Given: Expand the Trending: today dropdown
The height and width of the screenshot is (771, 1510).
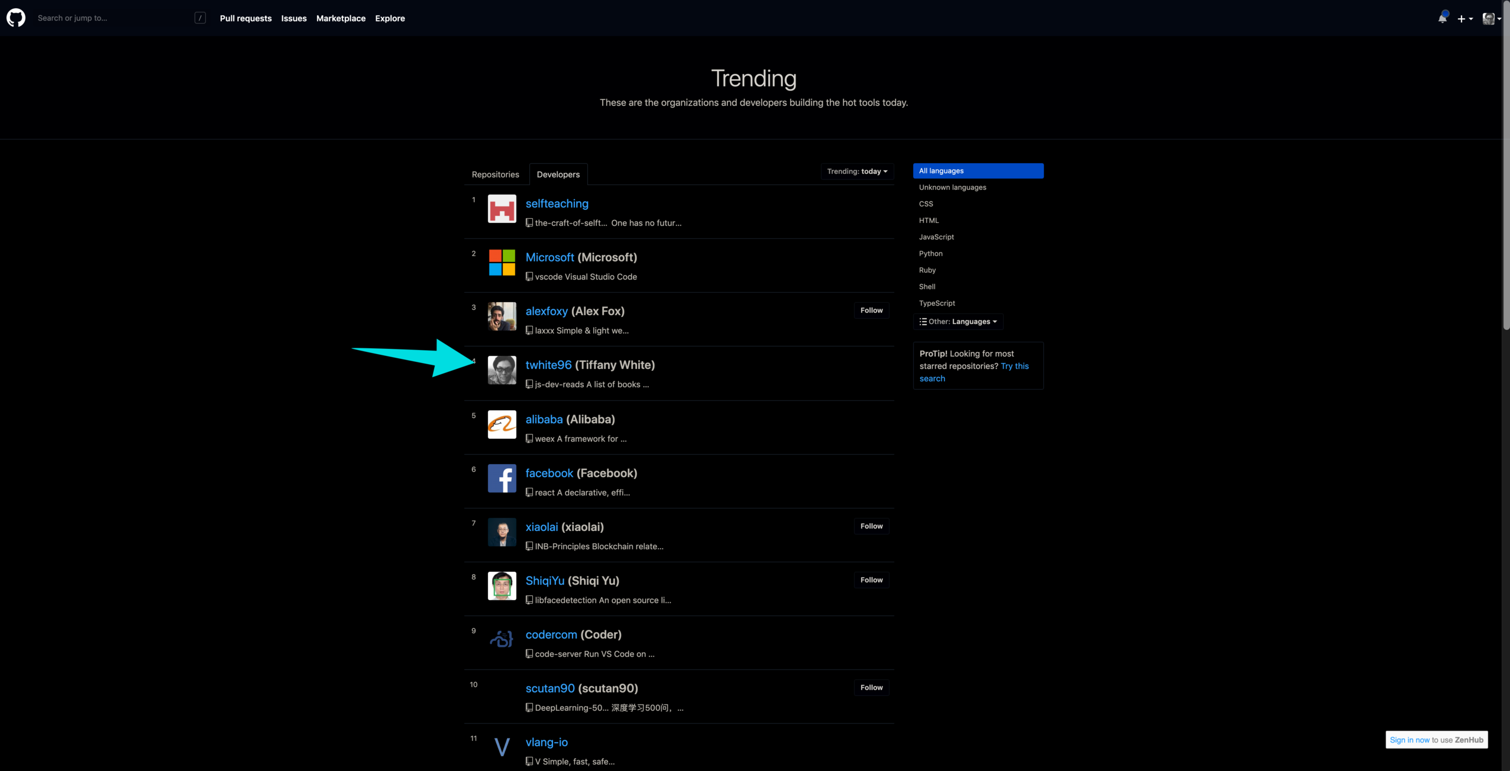Looking at the screenshot, I should (856, 171).
